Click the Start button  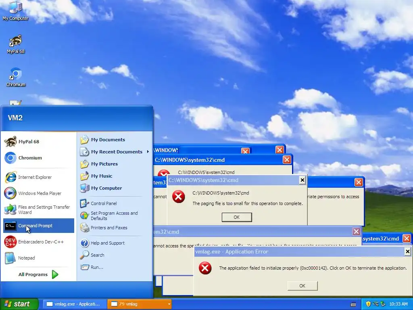(x=19, y=304)
